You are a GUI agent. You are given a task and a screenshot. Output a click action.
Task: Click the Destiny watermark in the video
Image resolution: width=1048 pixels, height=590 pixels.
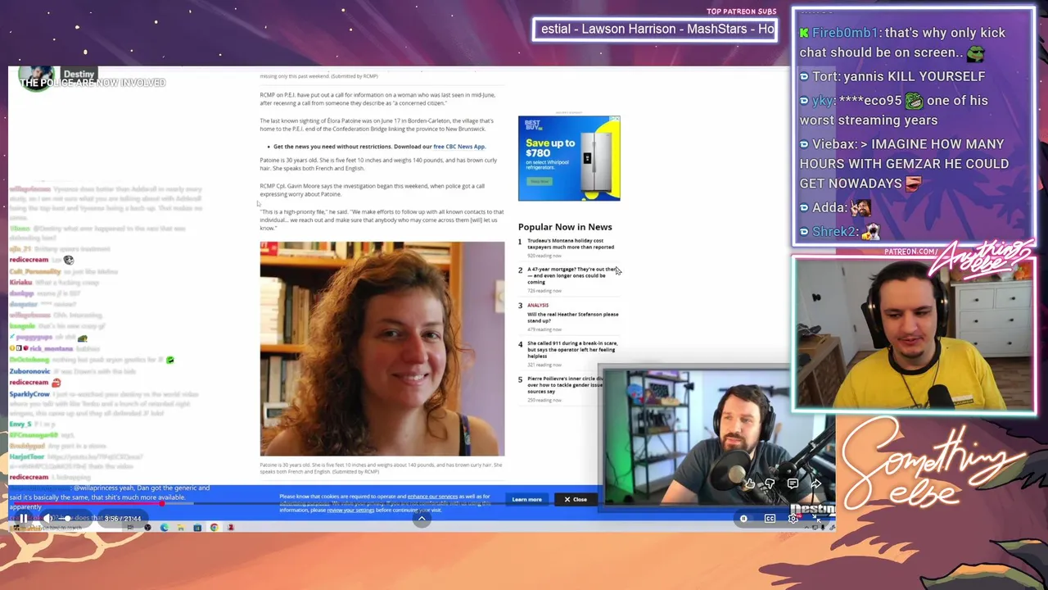click(812, 510)
